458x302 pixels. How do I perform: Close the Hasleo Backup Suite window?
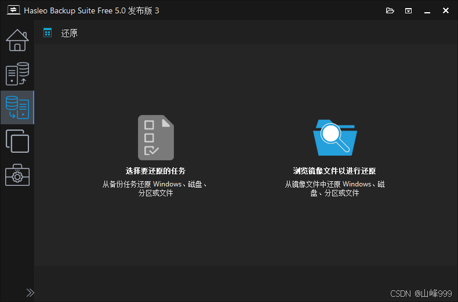(x=445, y=10)
